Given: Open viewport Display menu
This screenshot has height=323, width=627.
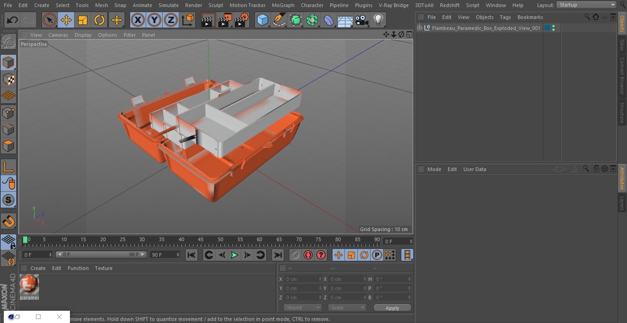Looking at the screenshot, I should coord(83,35).
